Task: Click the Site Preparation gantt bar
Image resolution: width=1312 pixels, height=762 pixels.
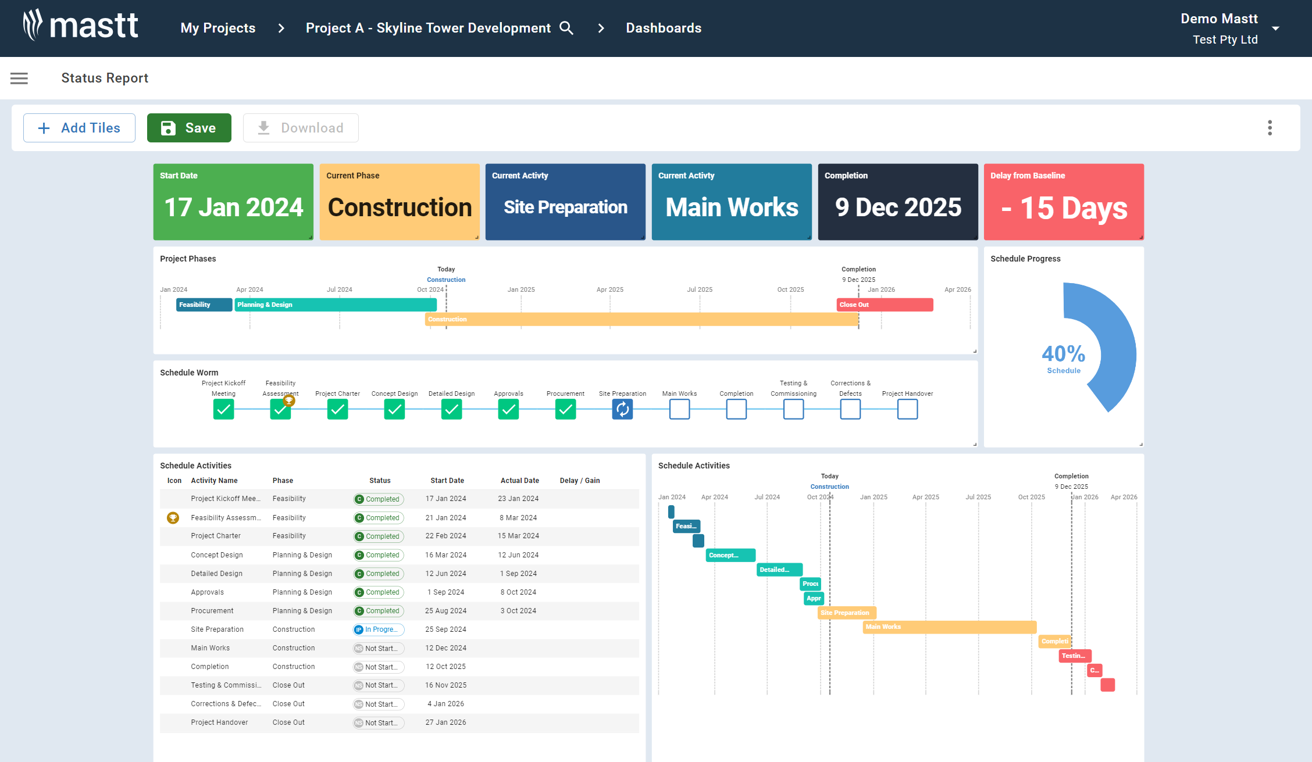Action: point(847,613)
